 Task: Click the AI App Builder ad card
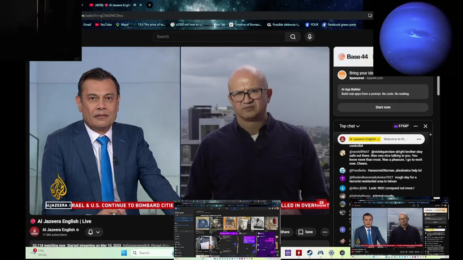tap(383, 91)
